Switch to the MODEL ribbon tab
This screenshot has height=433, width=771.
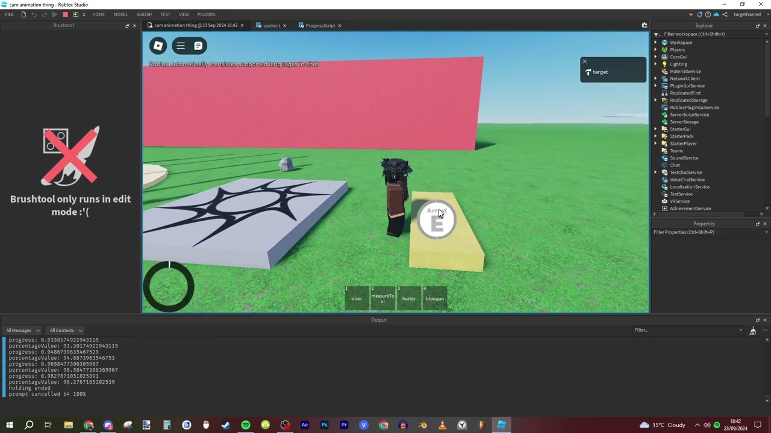pyautogui.click(x=120, y=14)
